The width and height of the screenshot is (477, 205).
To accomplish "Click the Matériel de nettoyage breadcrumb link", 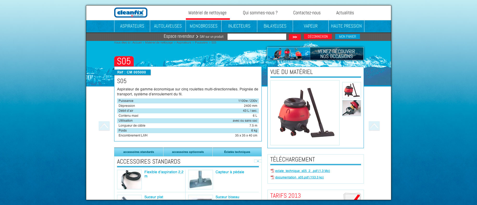I will [159, 43].
